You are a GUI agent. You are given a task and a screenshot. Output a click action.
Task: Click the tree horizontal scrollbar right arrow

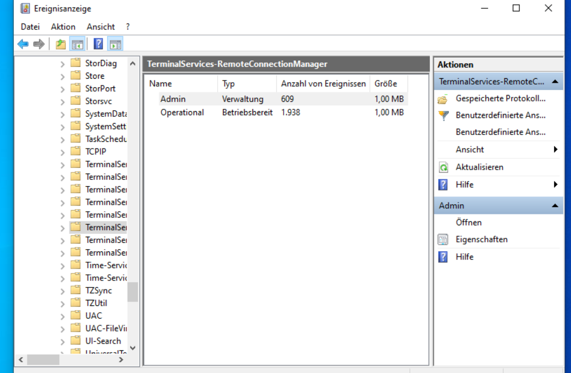[121, 359]
